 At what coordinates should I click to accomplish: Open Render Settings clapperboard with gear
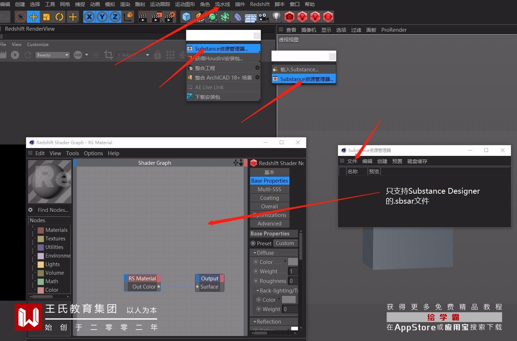(x=170, y=17)
